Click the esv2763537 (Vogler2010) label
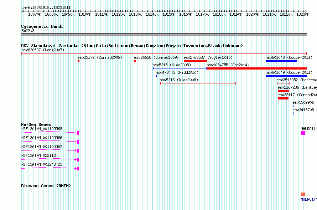This screenshot has height=210, width=317. point(208,57)
